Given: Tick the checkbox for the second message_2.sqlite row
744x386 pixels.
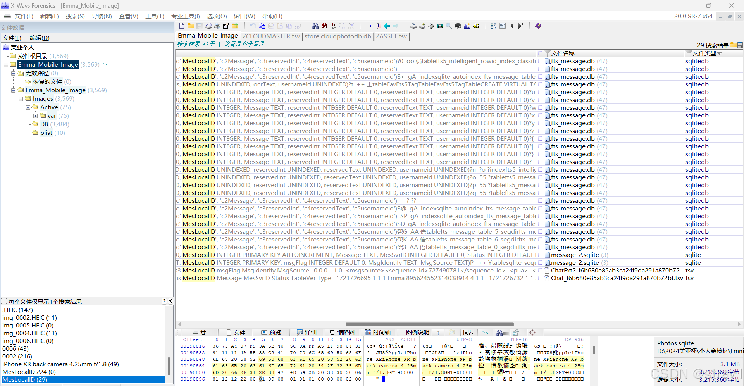Looking at the screenshot, I should click(x=540, y=263).
